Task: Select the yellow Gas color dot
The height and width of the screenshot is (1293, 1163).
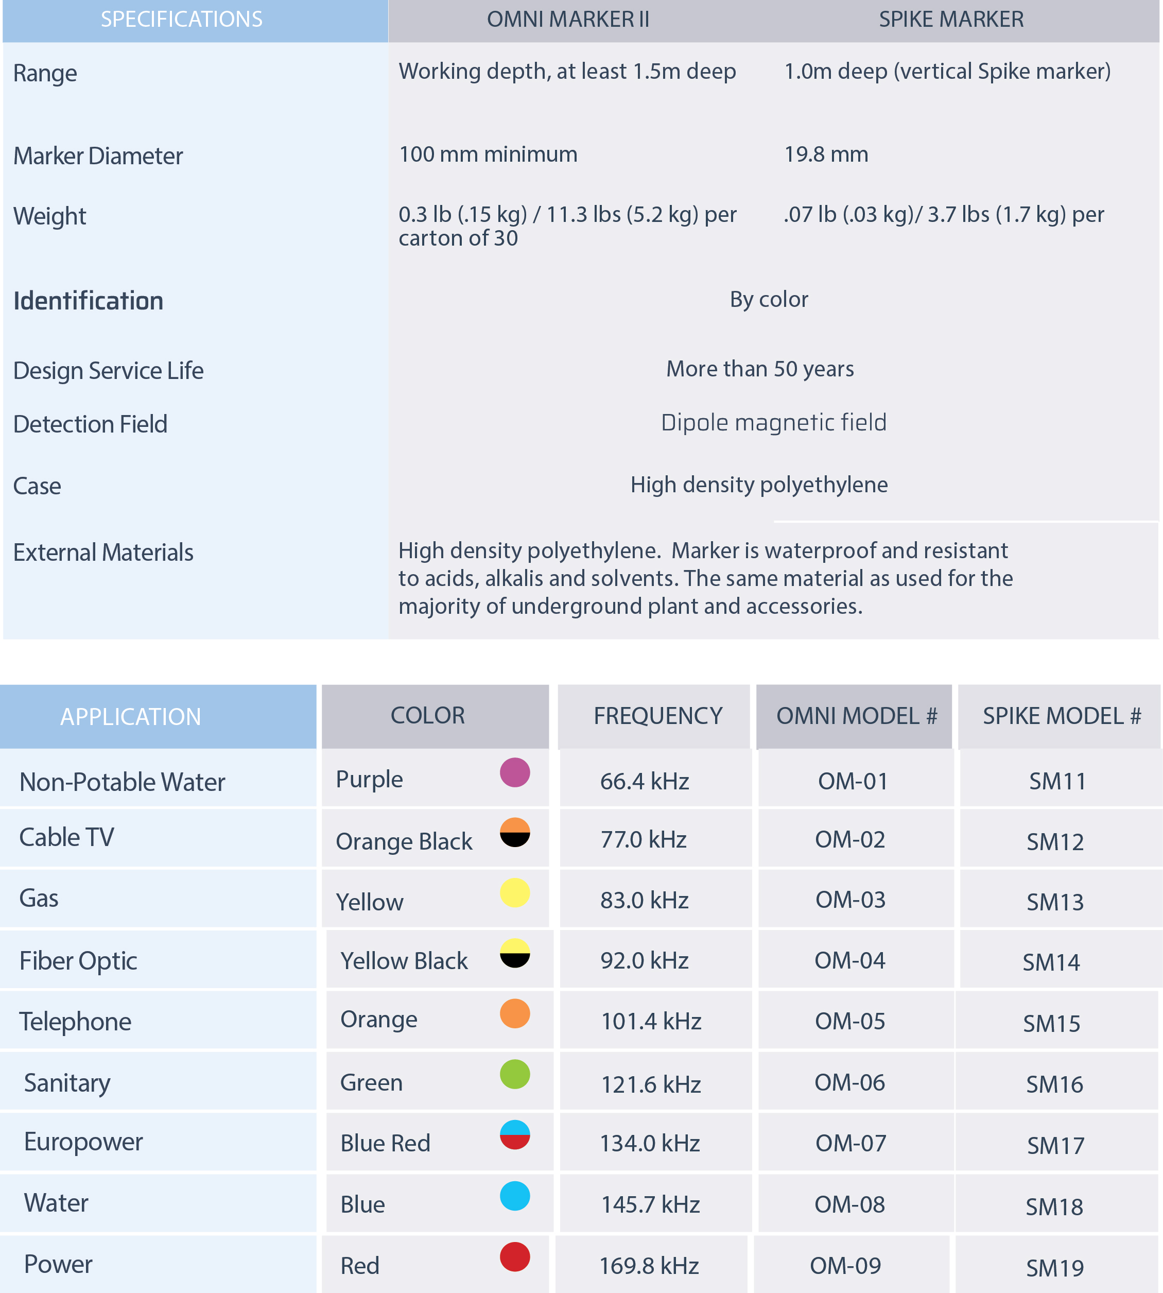Action: coord(514,893)
